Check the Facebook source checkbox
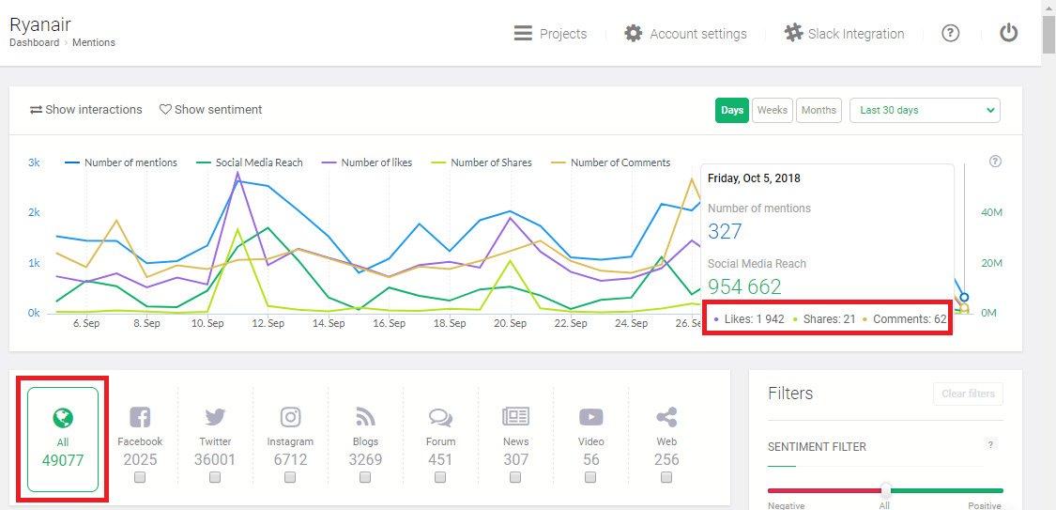 point(140,477)
